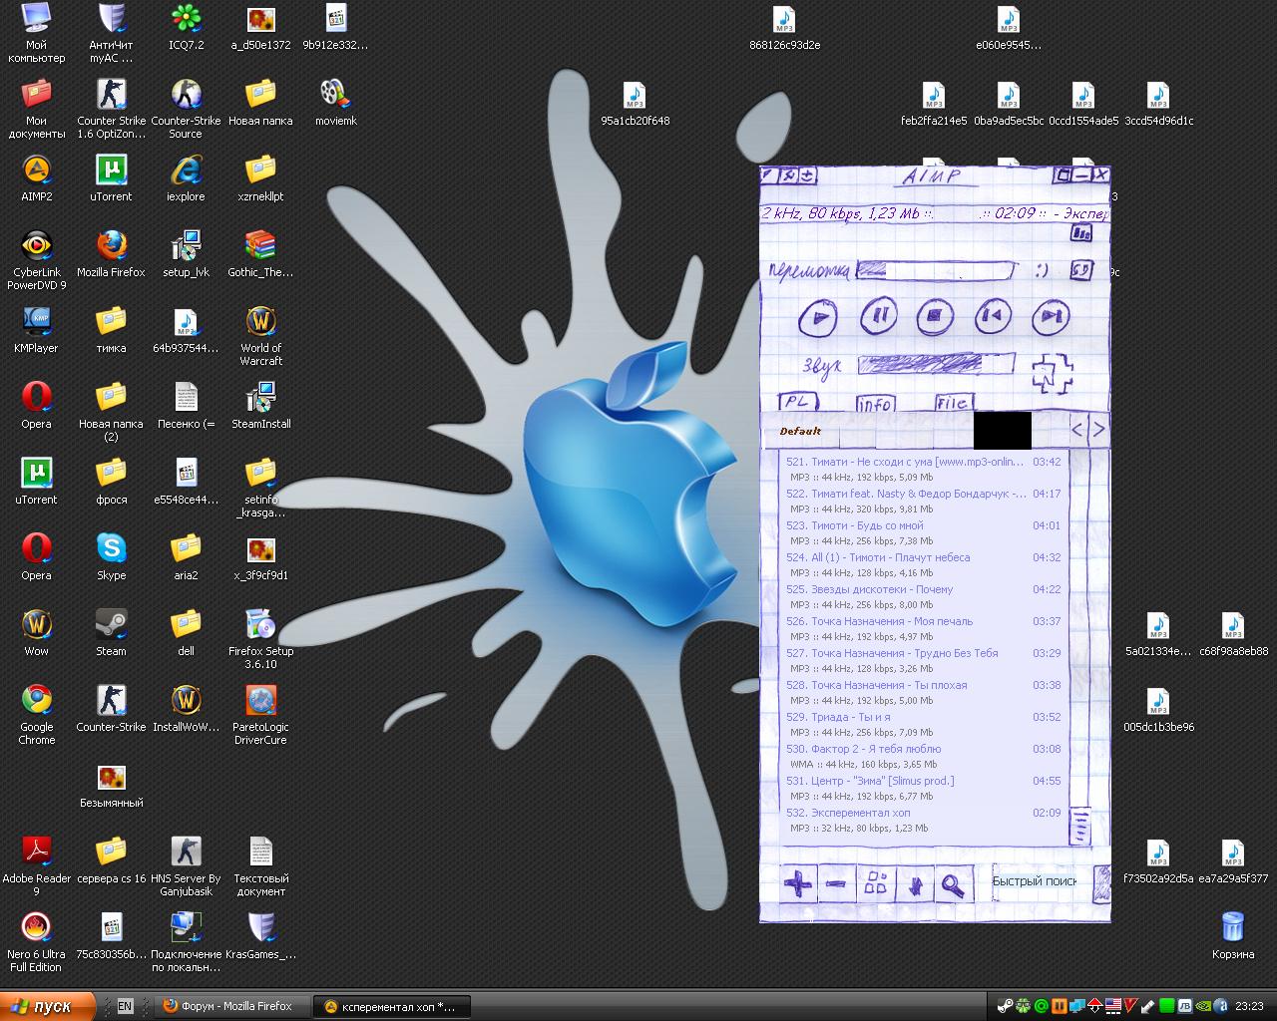Select track 527 Точка Назначения - Трудно Без Тебя

924,661
